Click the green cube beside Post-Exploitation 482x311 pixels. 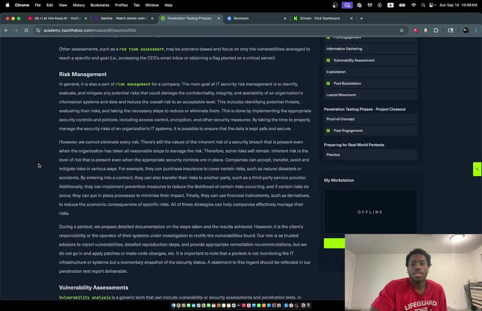[328, 83]
